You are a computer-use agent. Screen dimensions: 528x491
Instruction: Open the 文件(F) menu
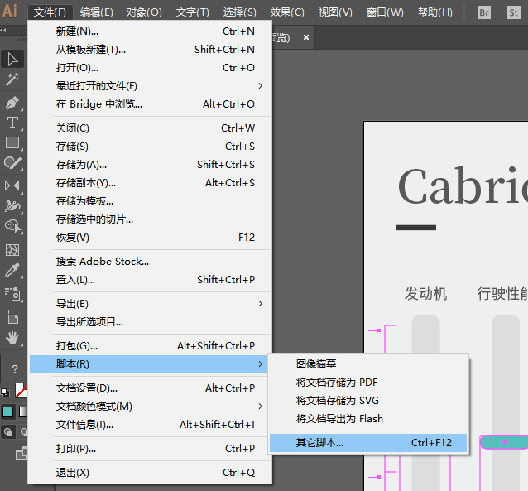pos(50,12)
